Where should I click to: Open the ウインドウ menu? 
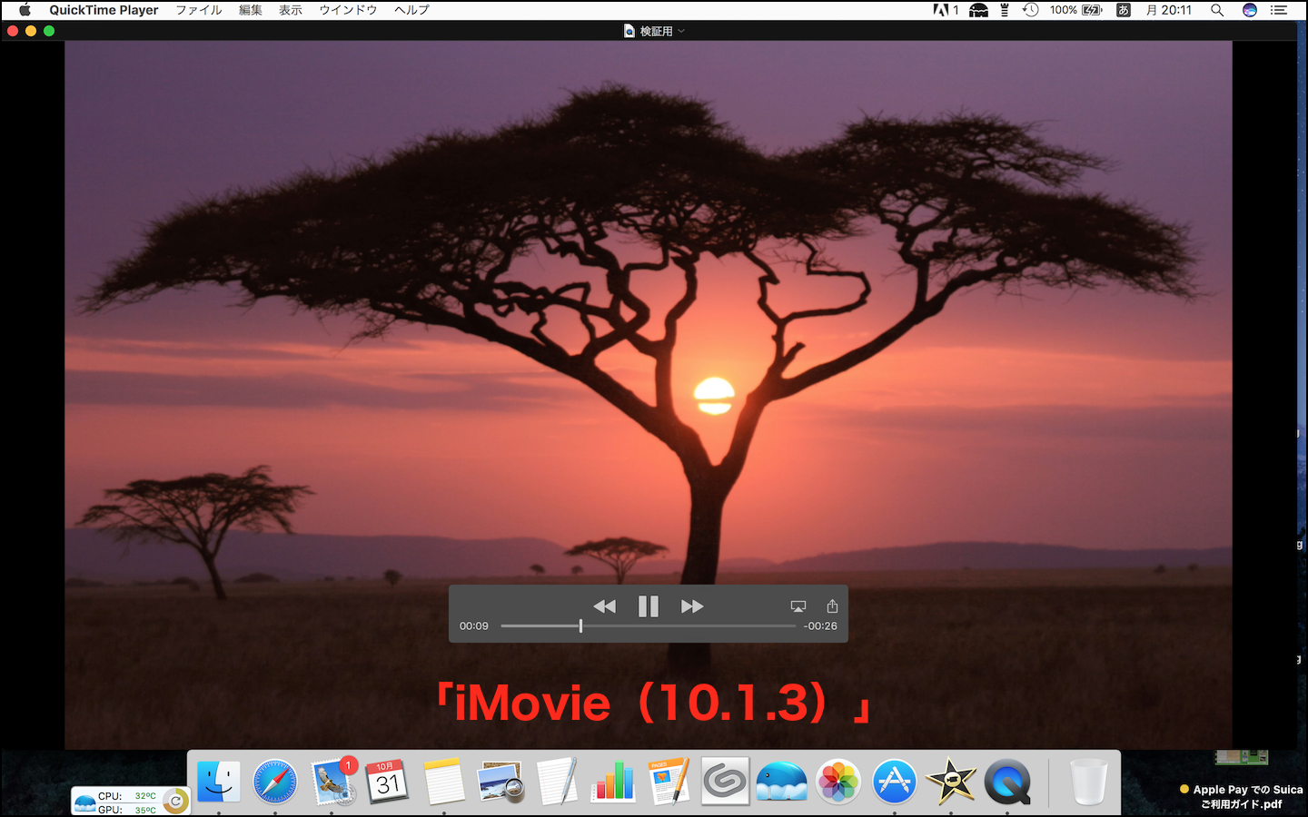[348, 10]
